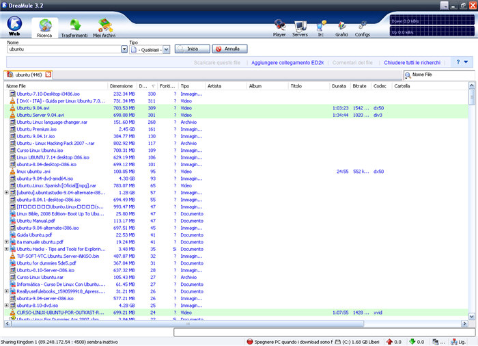Click the Nome search input field
This screenshot has width=478, height=346.
tap(64, 49)
